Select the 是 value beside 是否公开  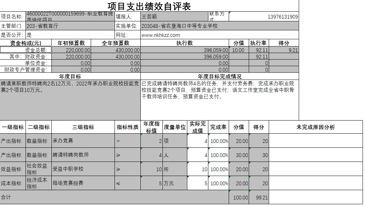(70, 35)
